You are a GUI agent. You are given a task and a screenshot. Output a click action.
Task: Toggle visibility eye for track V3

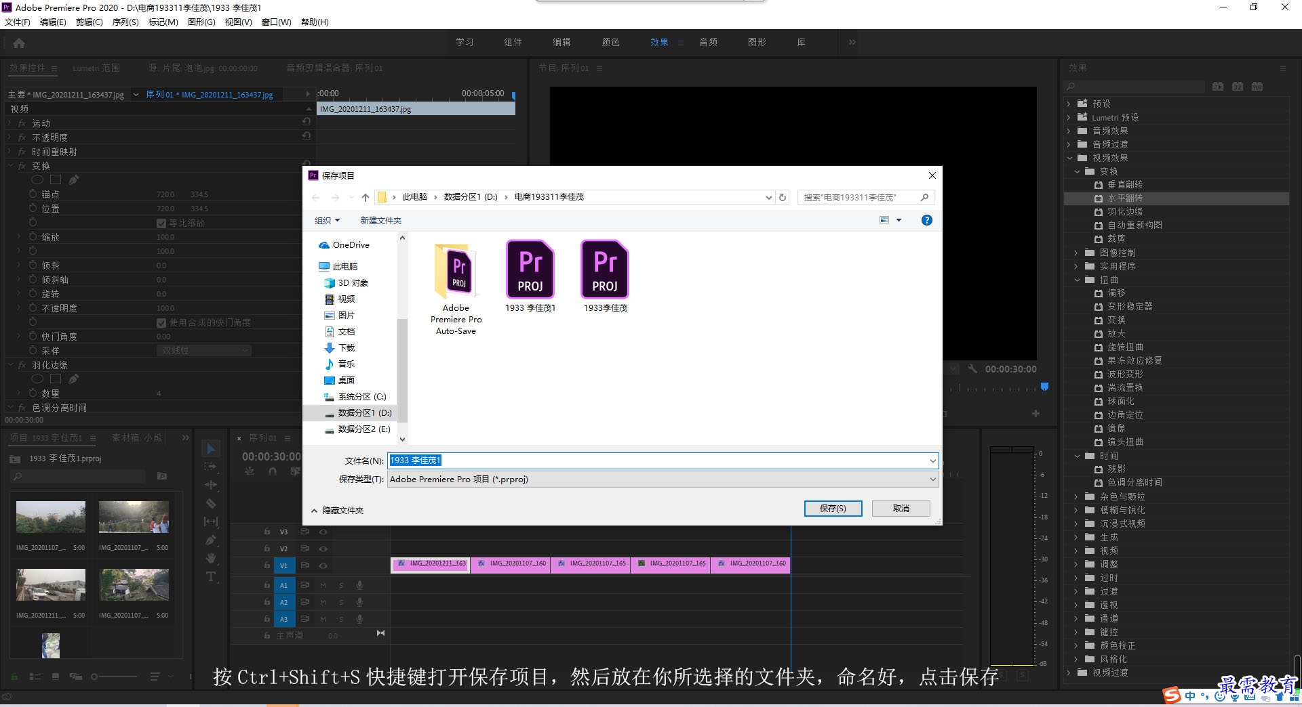click(323, 532)
